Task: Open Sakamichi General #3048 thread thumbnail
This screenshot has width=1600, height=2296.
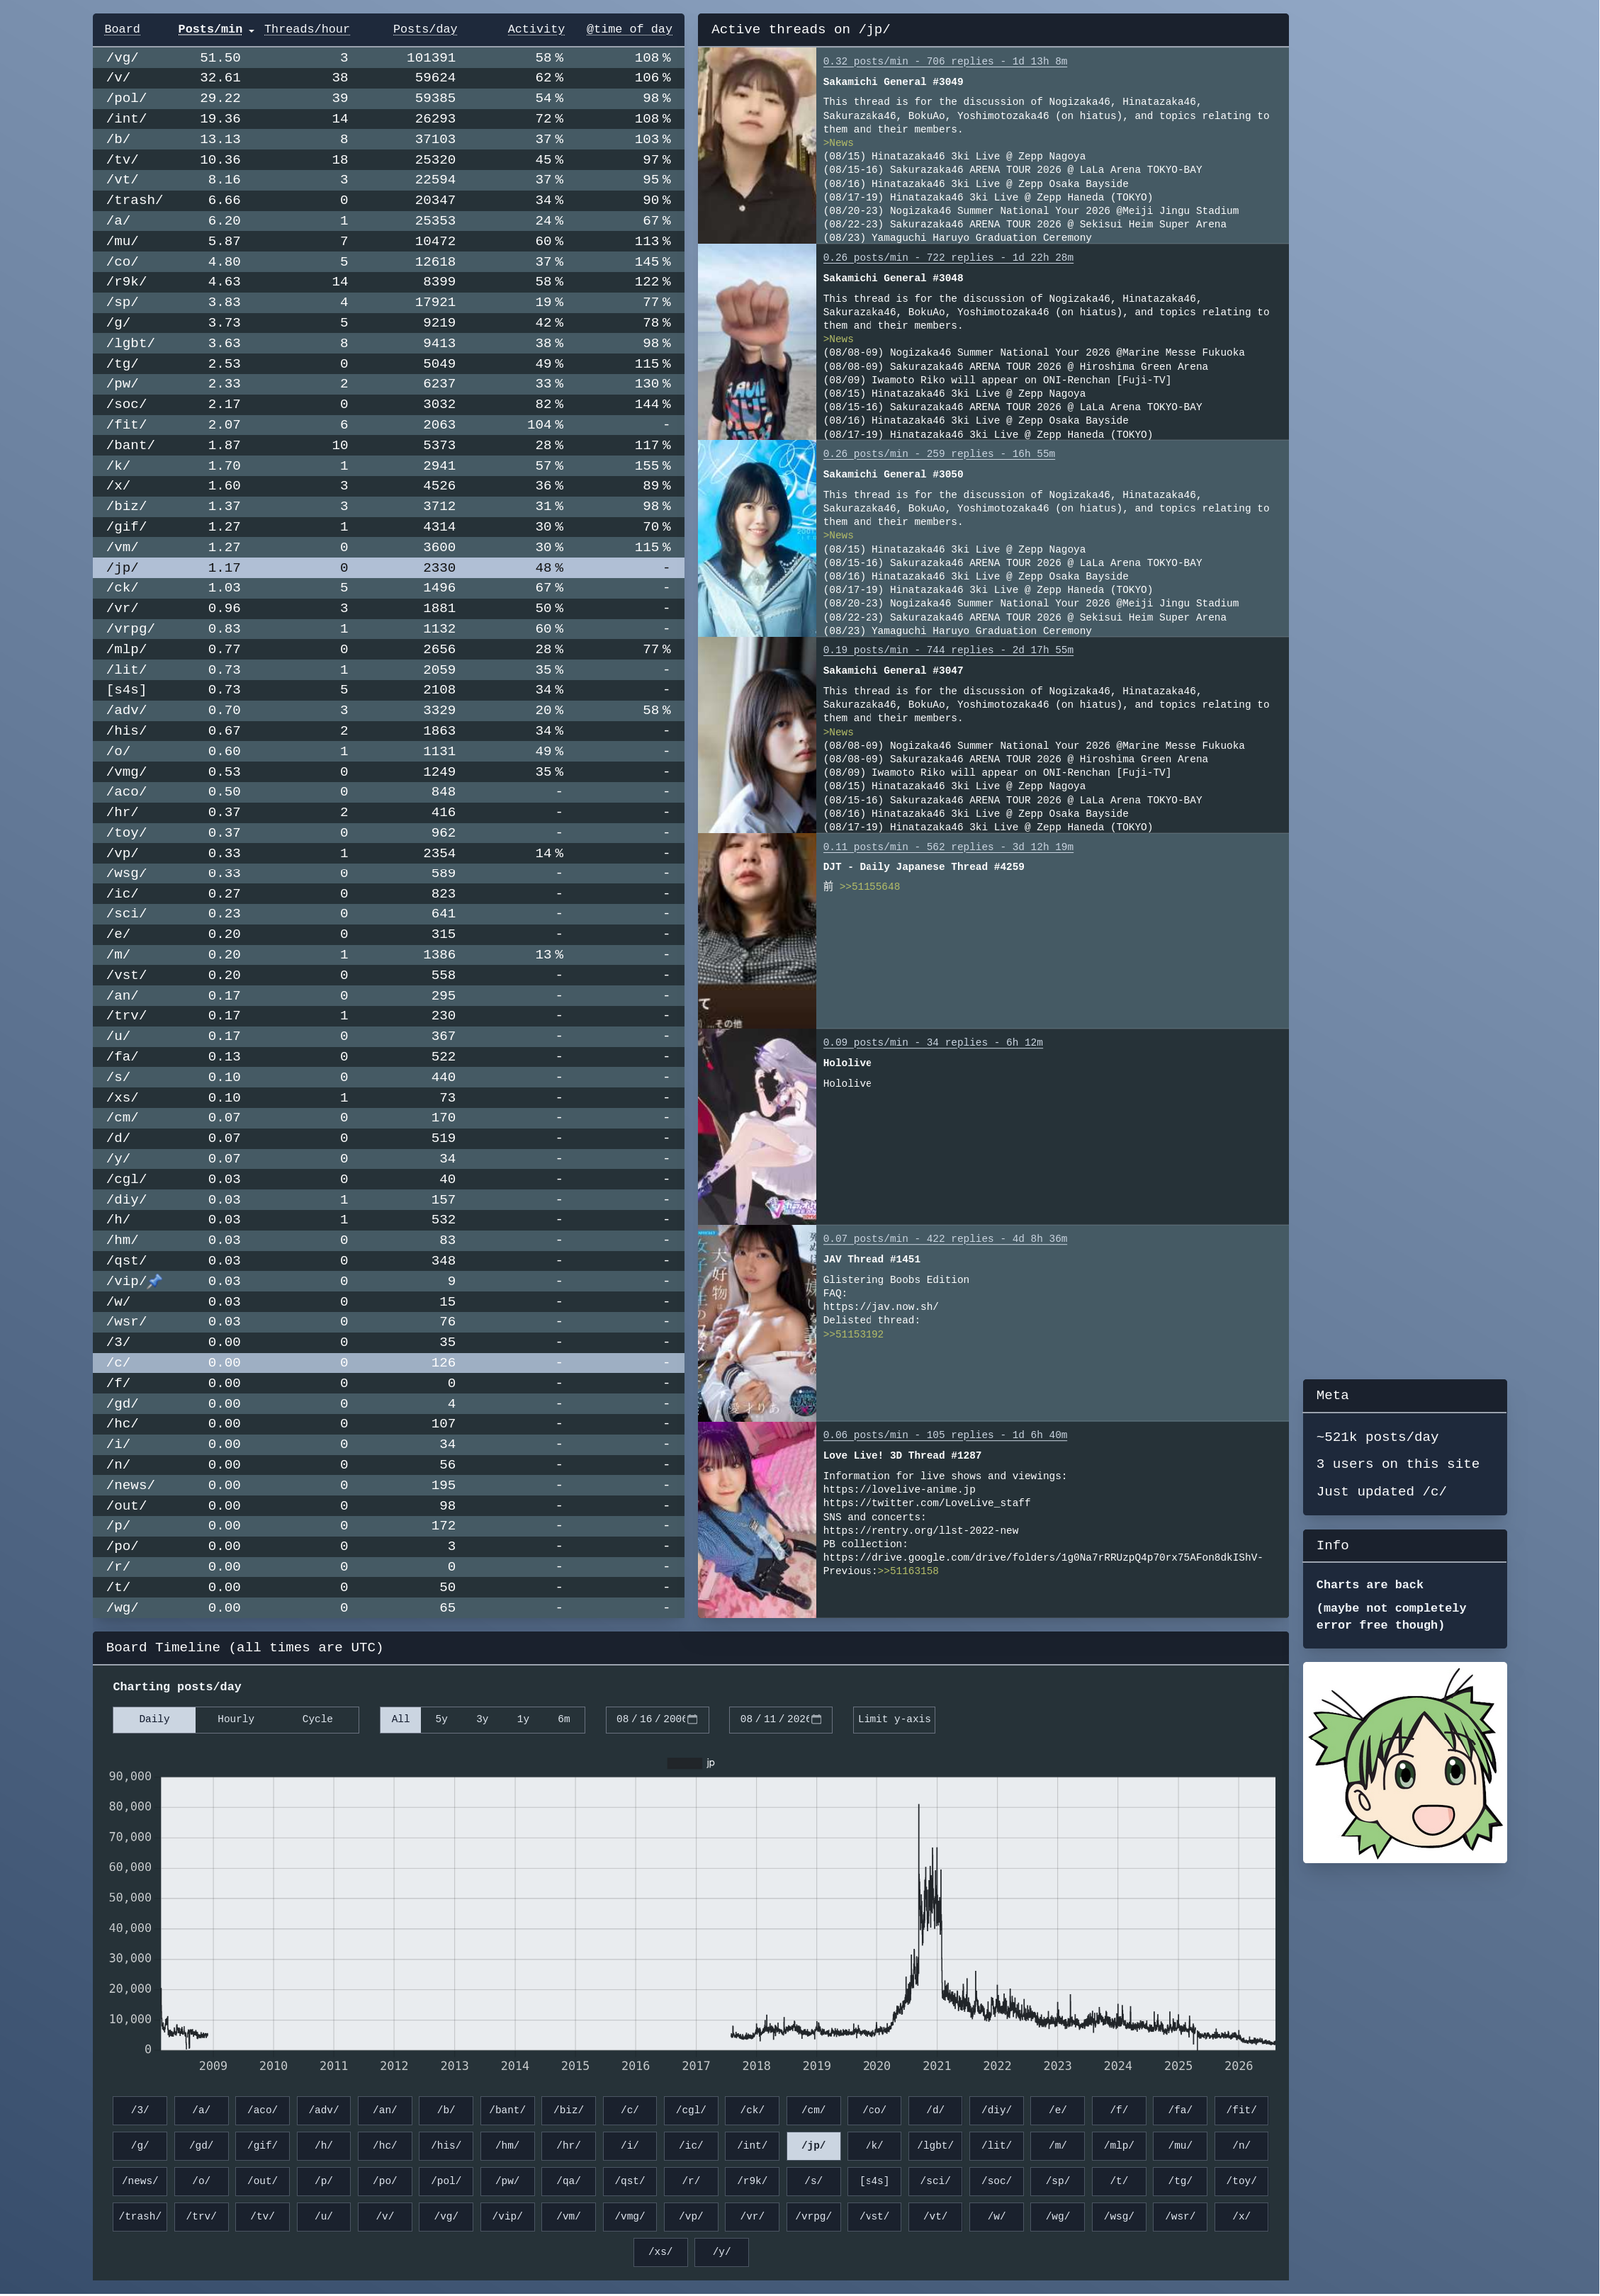Action: (x=757, y=342)
